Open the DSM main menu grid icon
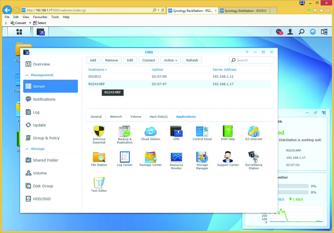This screenshot has height=233, width=334. point(19,32)
